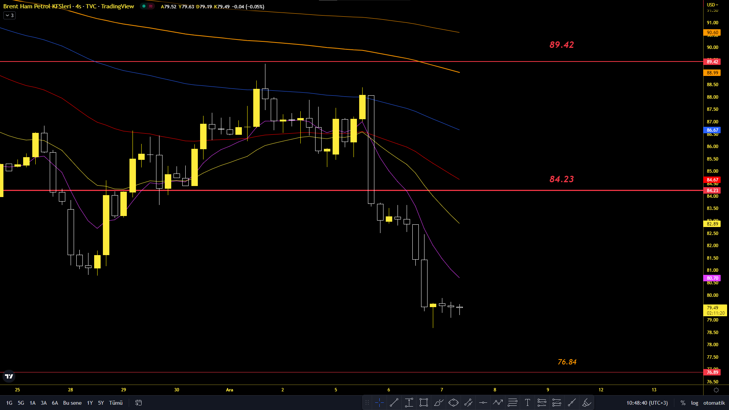729x410 pixels.
Task: Select the crosshair cursor tool
Action: [379, 403]
